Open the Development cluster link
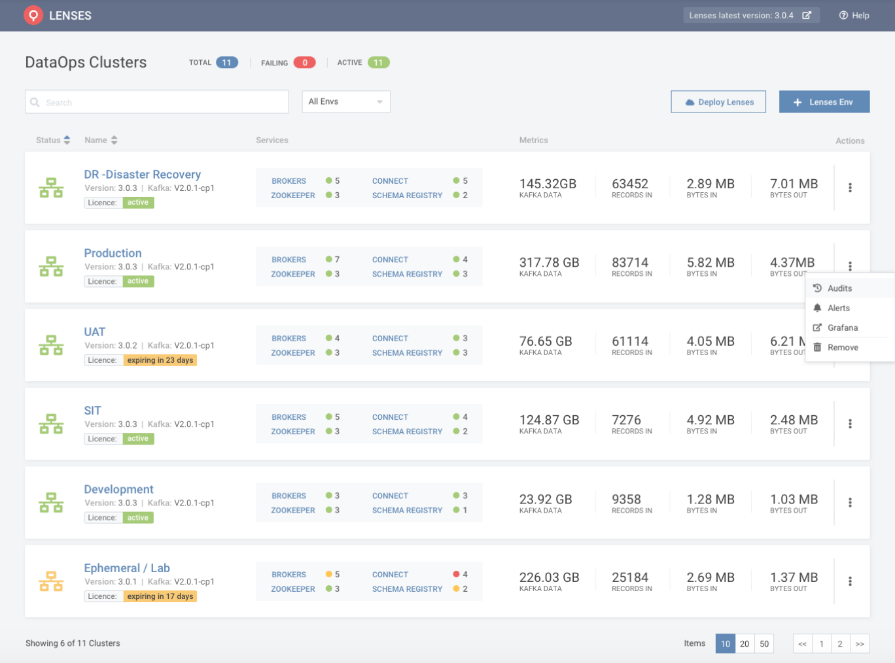Viewport: 895px width, 663px height. pos(118,489)
